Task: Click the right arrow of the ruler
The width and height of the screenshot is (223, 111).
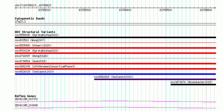Action: pos(215,8)
